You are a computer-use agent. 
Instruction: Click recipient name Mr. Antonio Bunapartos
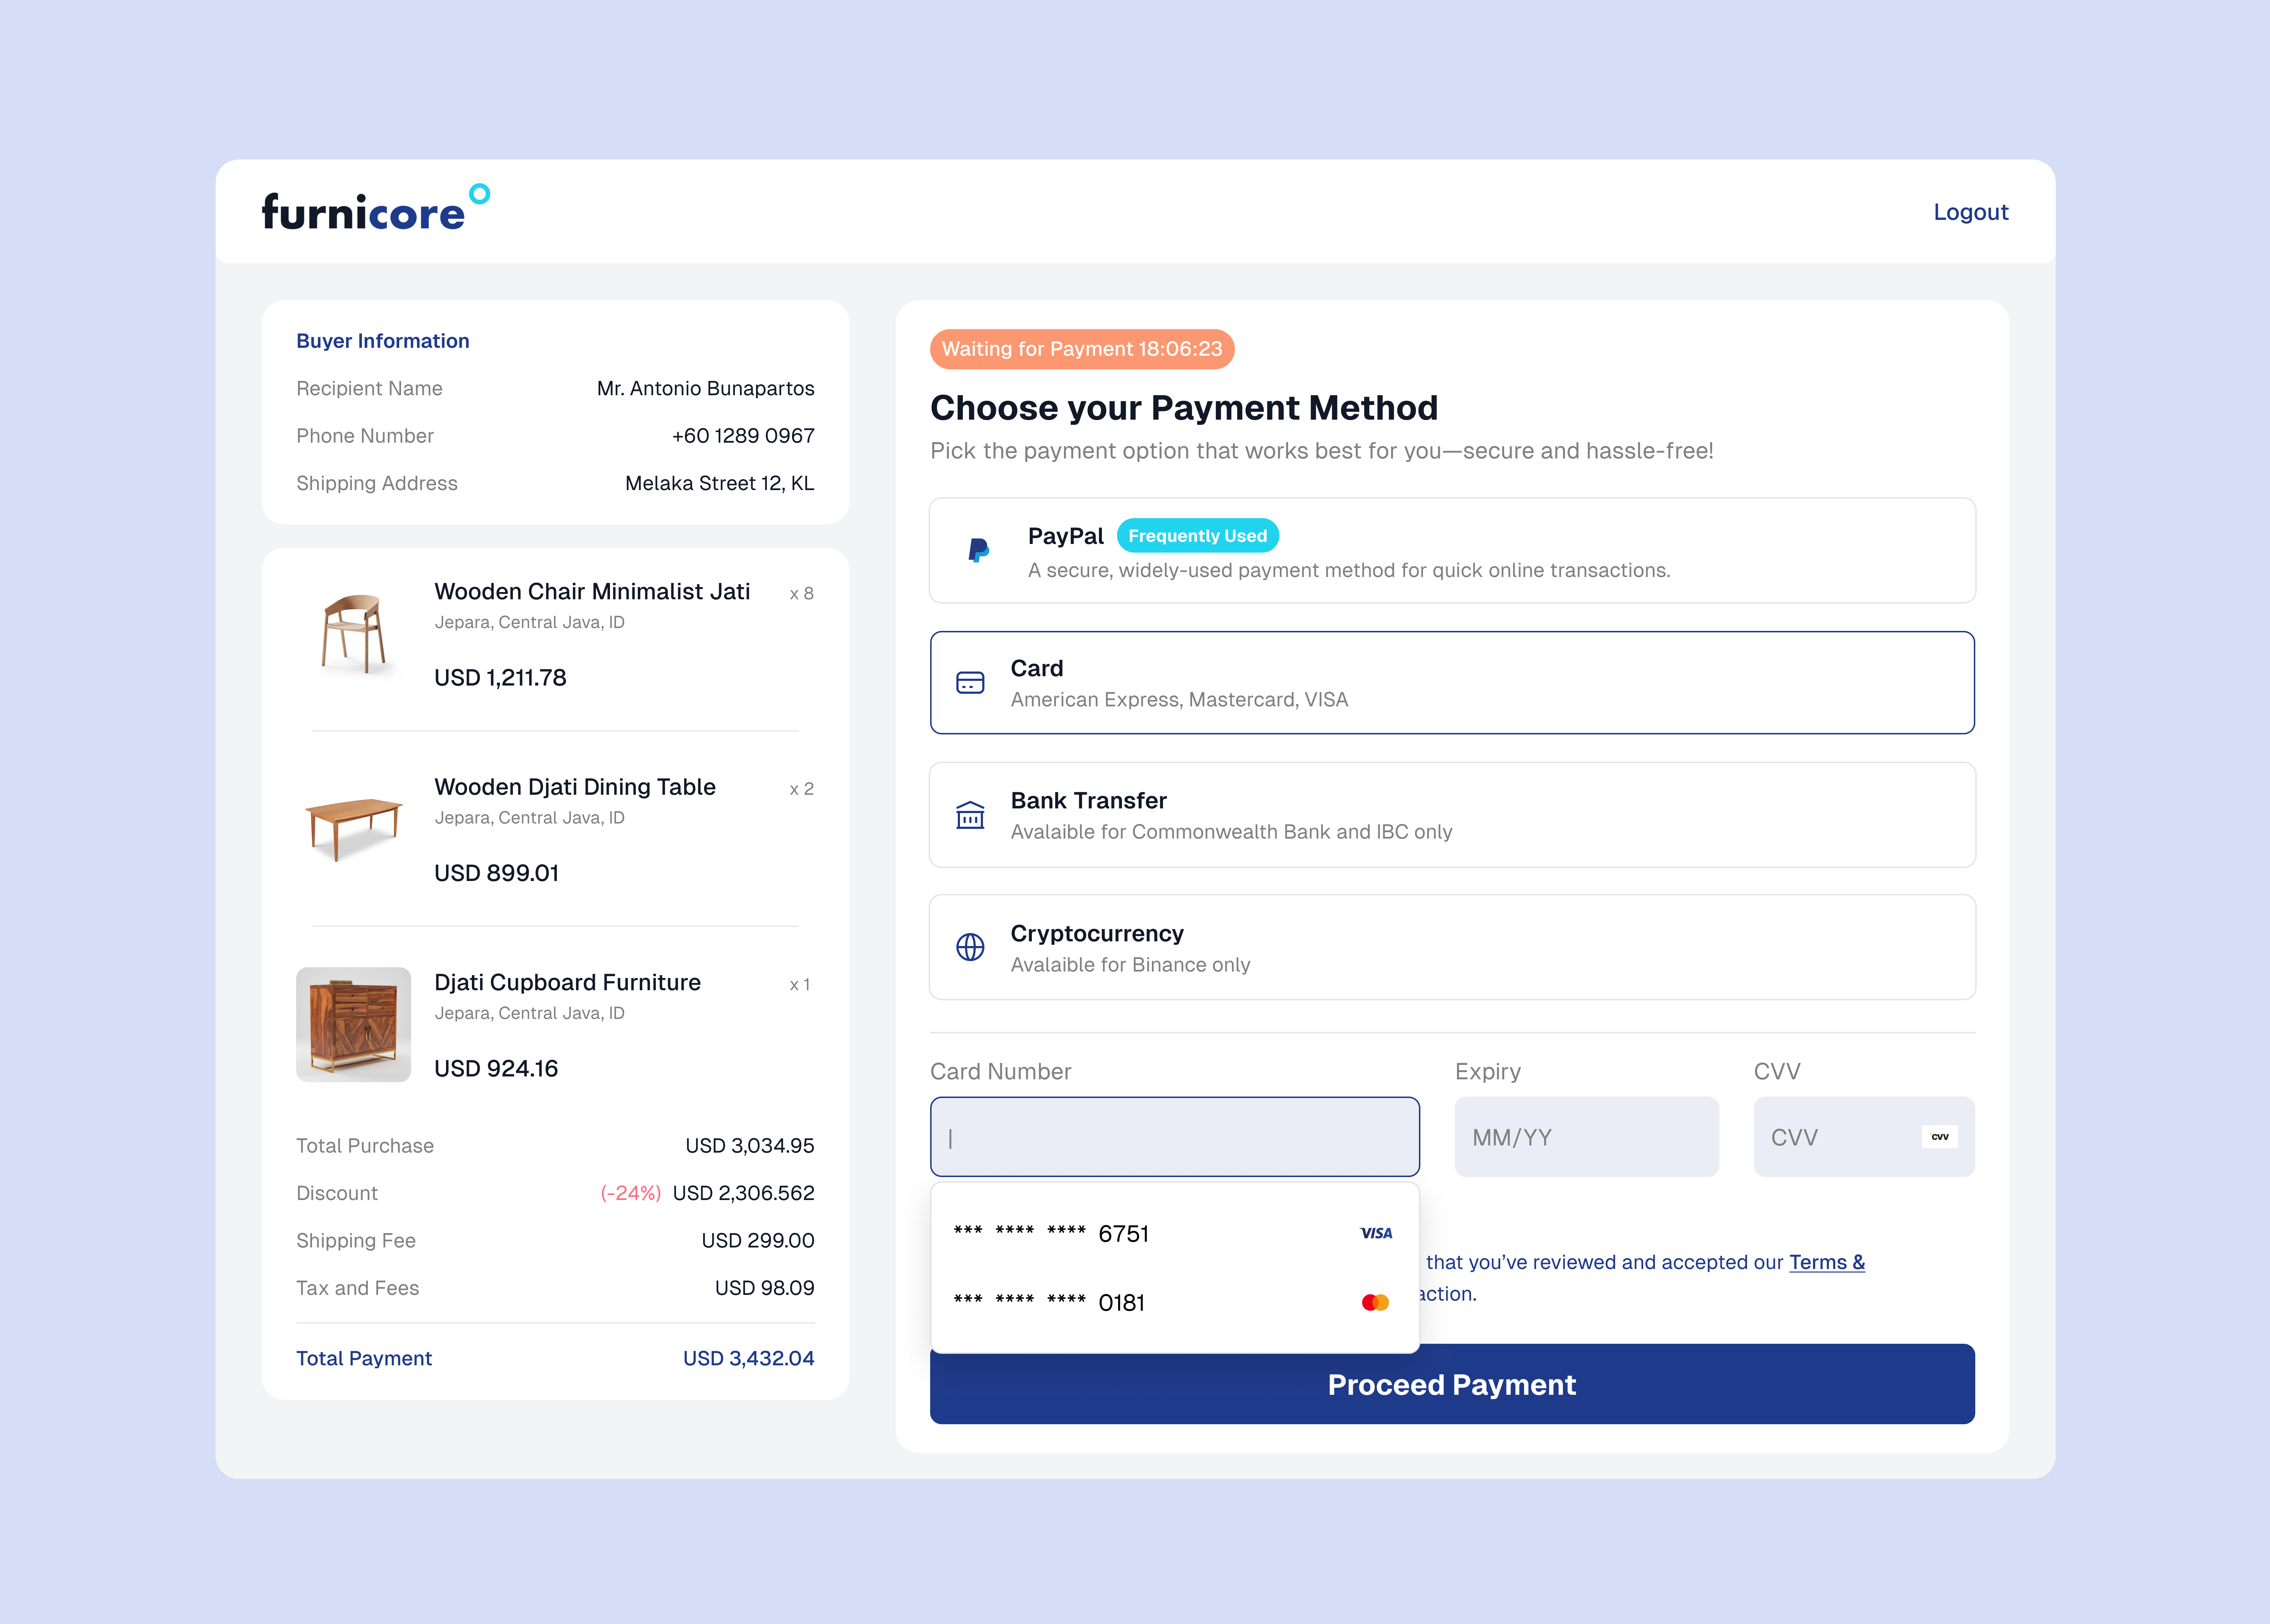click(x=705, y=388)
